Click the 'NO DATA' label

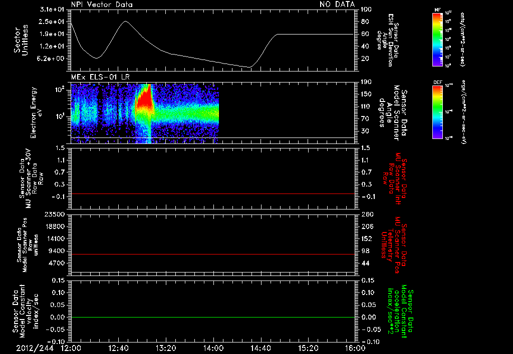pos(337,4)
